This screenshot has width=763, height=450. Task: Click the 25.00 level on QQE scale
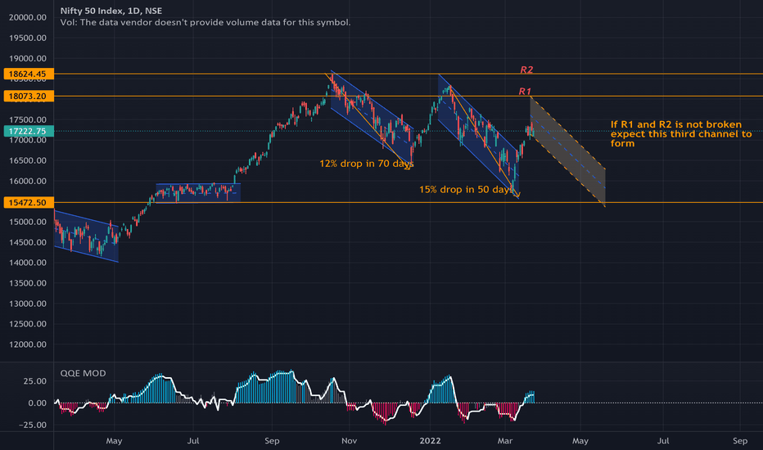[x=35, y=381]
